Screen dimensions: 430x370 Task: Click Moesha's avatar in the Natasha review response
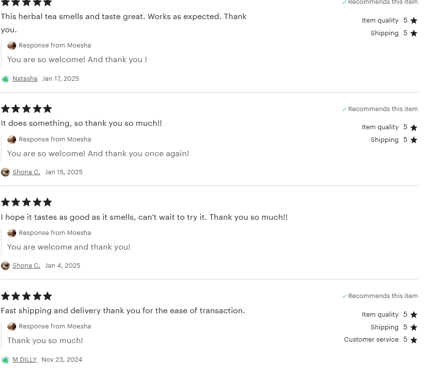pyautogui.click(x=12, y=46)
